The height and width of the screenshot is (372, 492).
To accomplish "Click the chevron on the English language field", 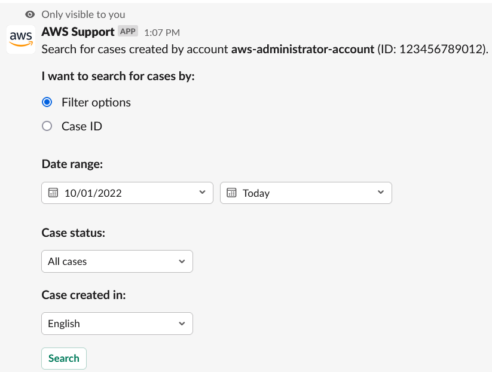I will [182, 324].
